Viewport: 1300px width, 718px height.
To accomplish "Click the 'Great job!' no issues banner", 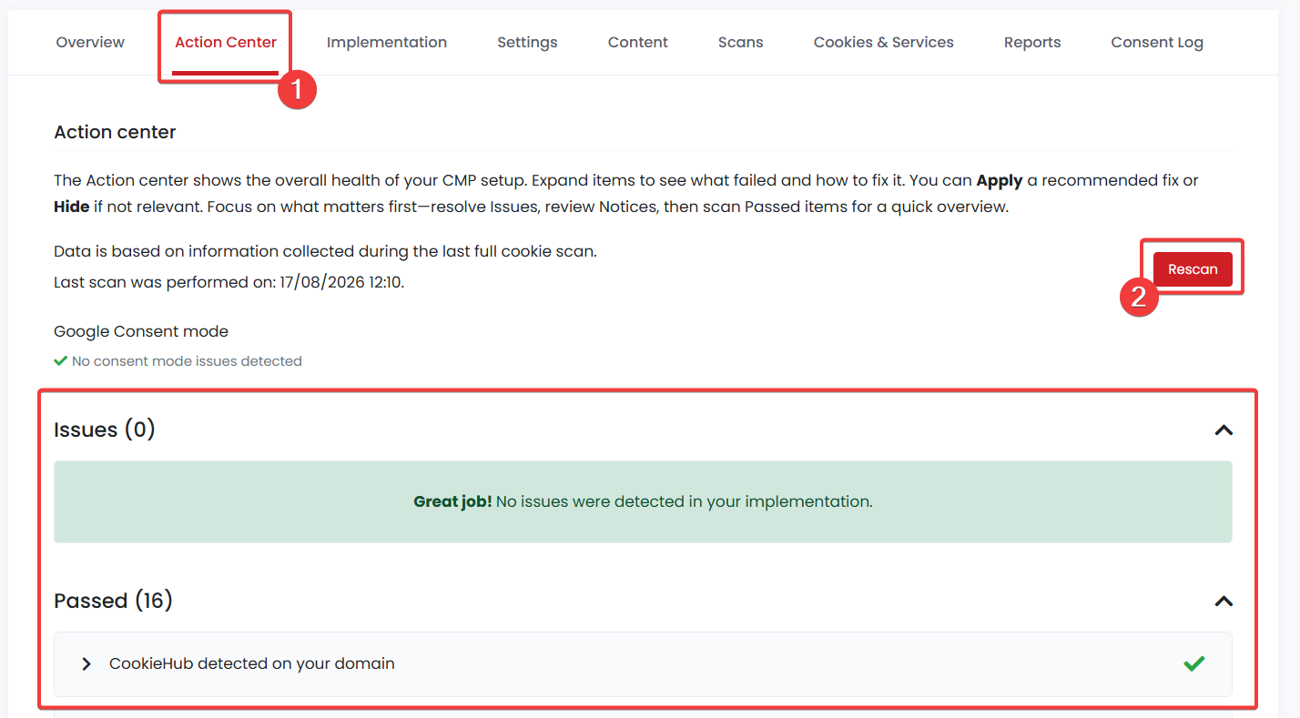I will tap(643, 501).
